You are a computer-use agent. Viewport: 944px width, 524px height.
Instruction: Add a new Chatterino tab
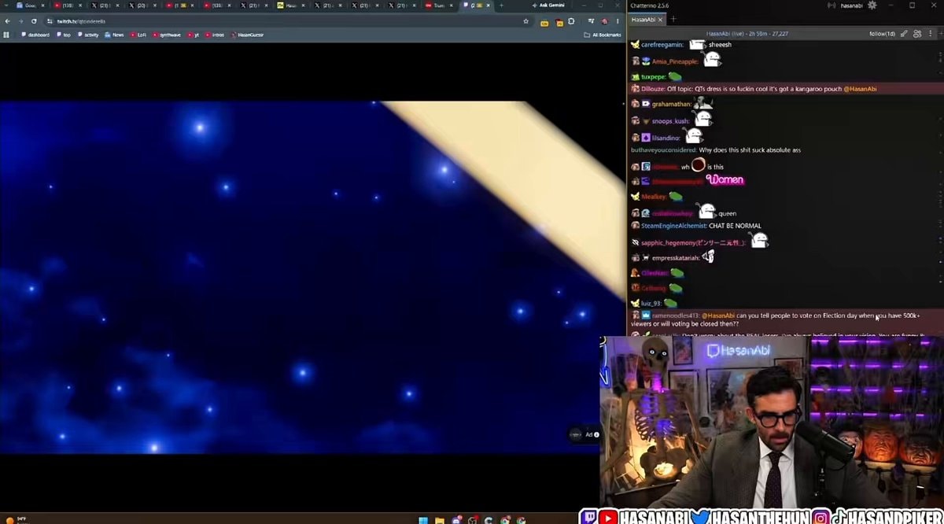[x=673, y=19]
